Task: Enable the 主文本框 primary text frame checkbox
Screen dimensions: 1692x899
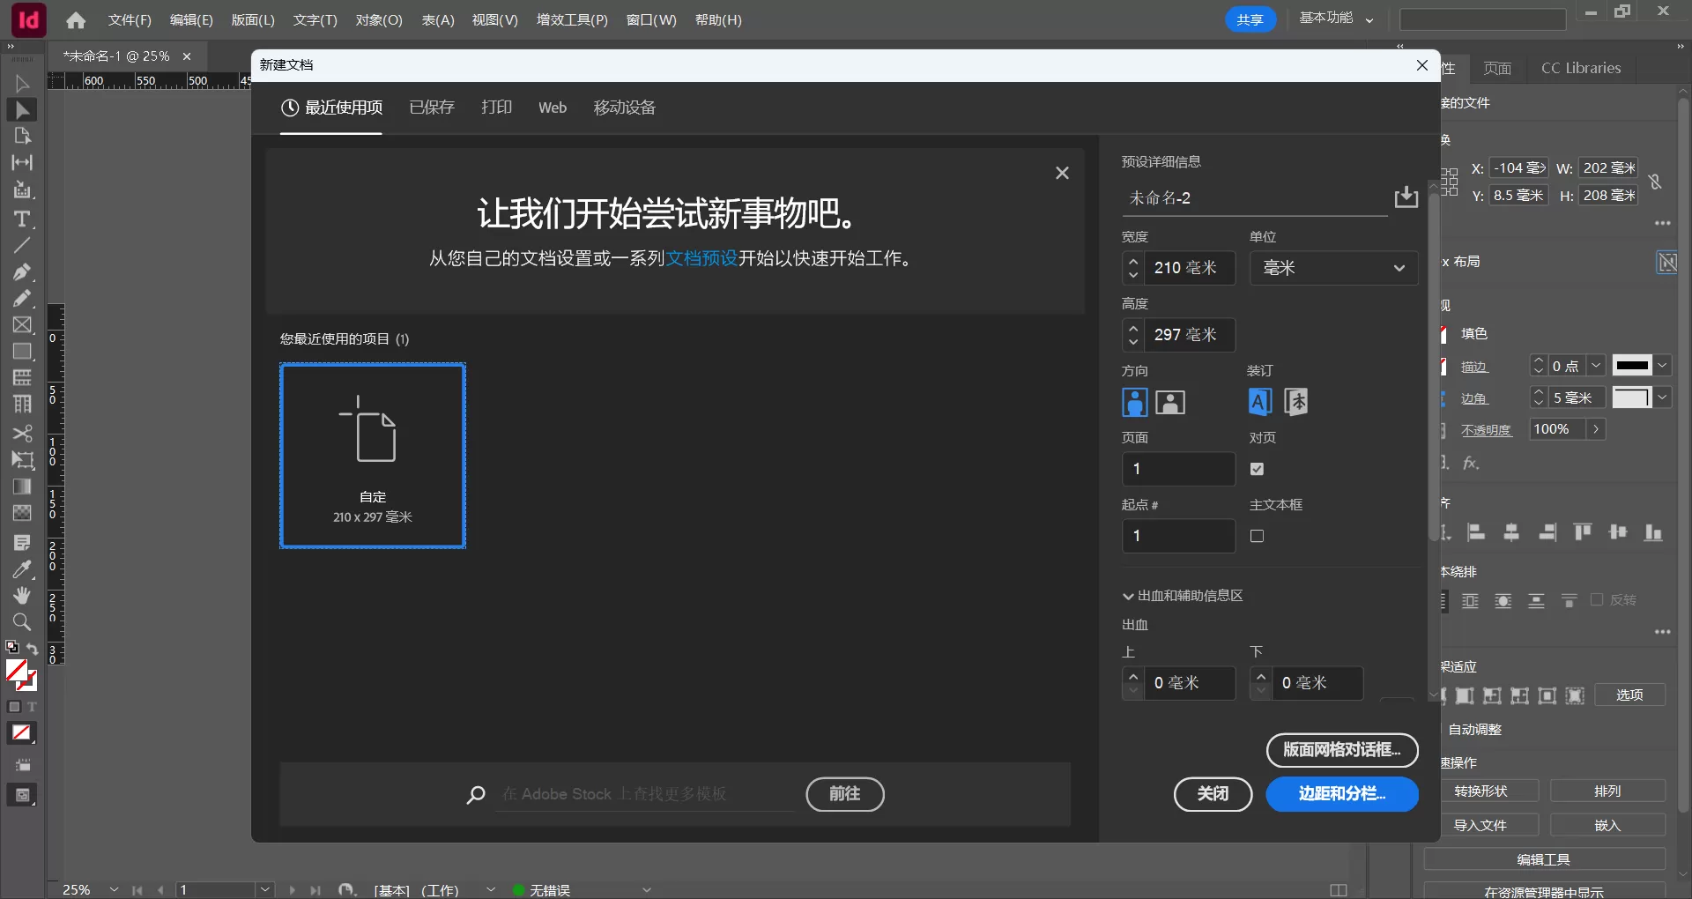Action: click(x=1258, y=536)
